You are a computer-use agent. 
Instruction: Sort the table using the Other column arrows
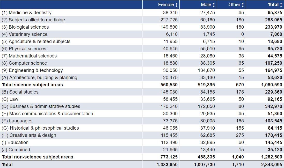(243, 5)
